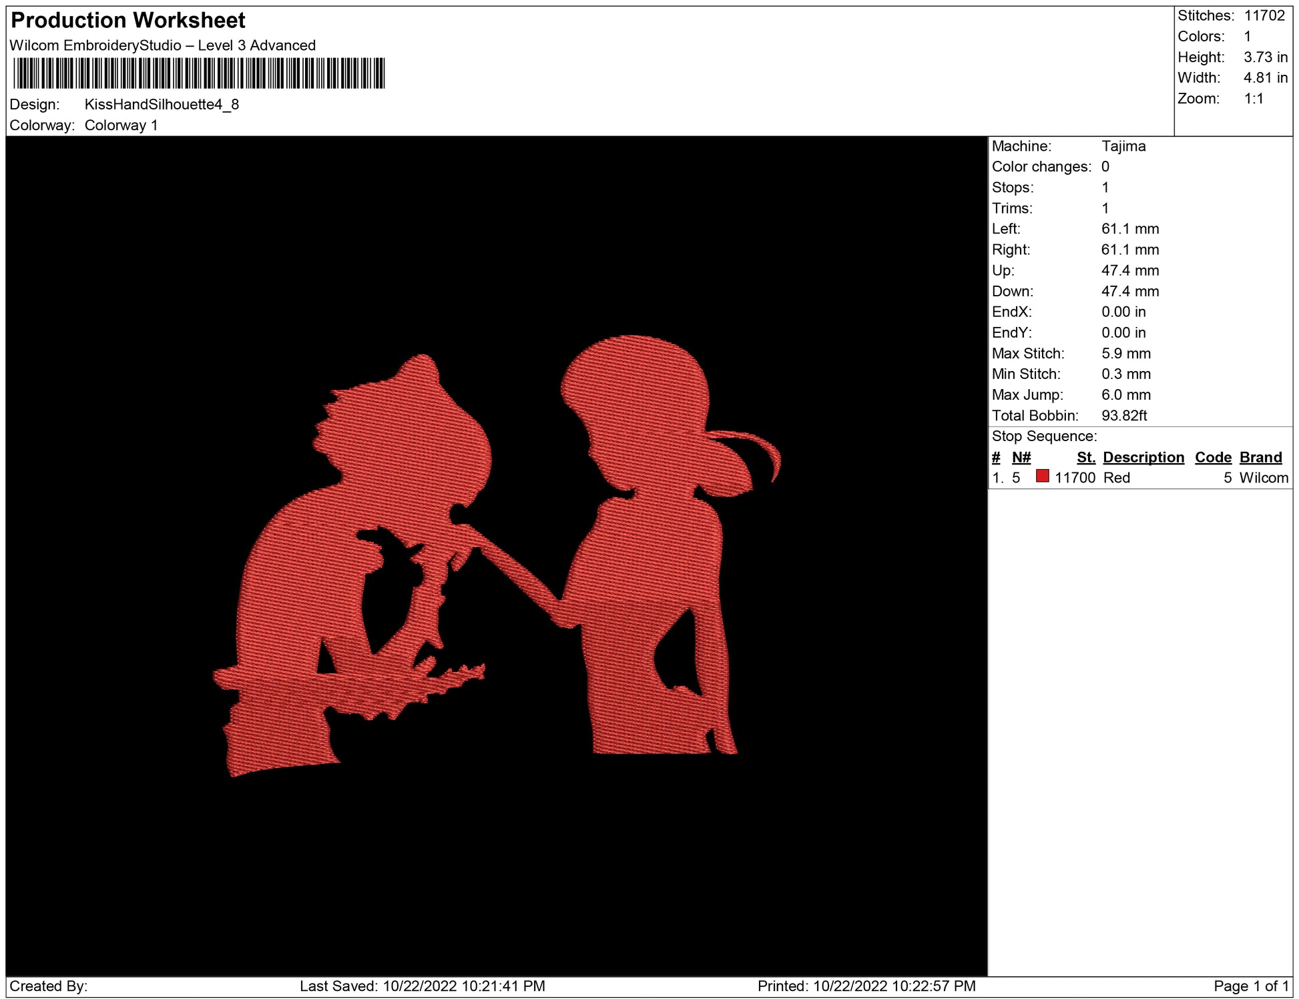Click the red thread color swatch

pos(1042,476)
